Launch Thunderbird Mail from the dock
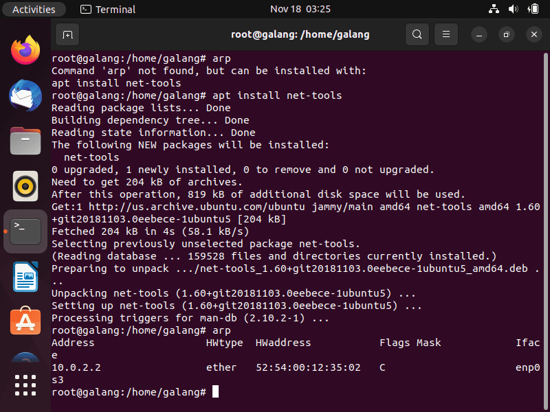Image resolution: width=550 pixels, height=412 pixels. coord(25,95)
